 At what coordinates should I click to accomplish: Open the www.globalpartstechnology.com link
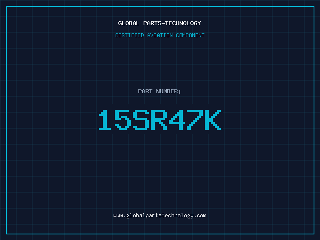[x=160, y=216]
